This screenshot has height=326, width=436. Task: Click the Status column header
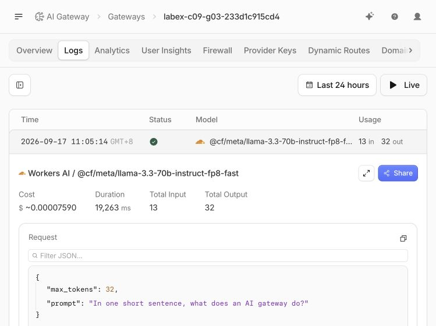160,119
